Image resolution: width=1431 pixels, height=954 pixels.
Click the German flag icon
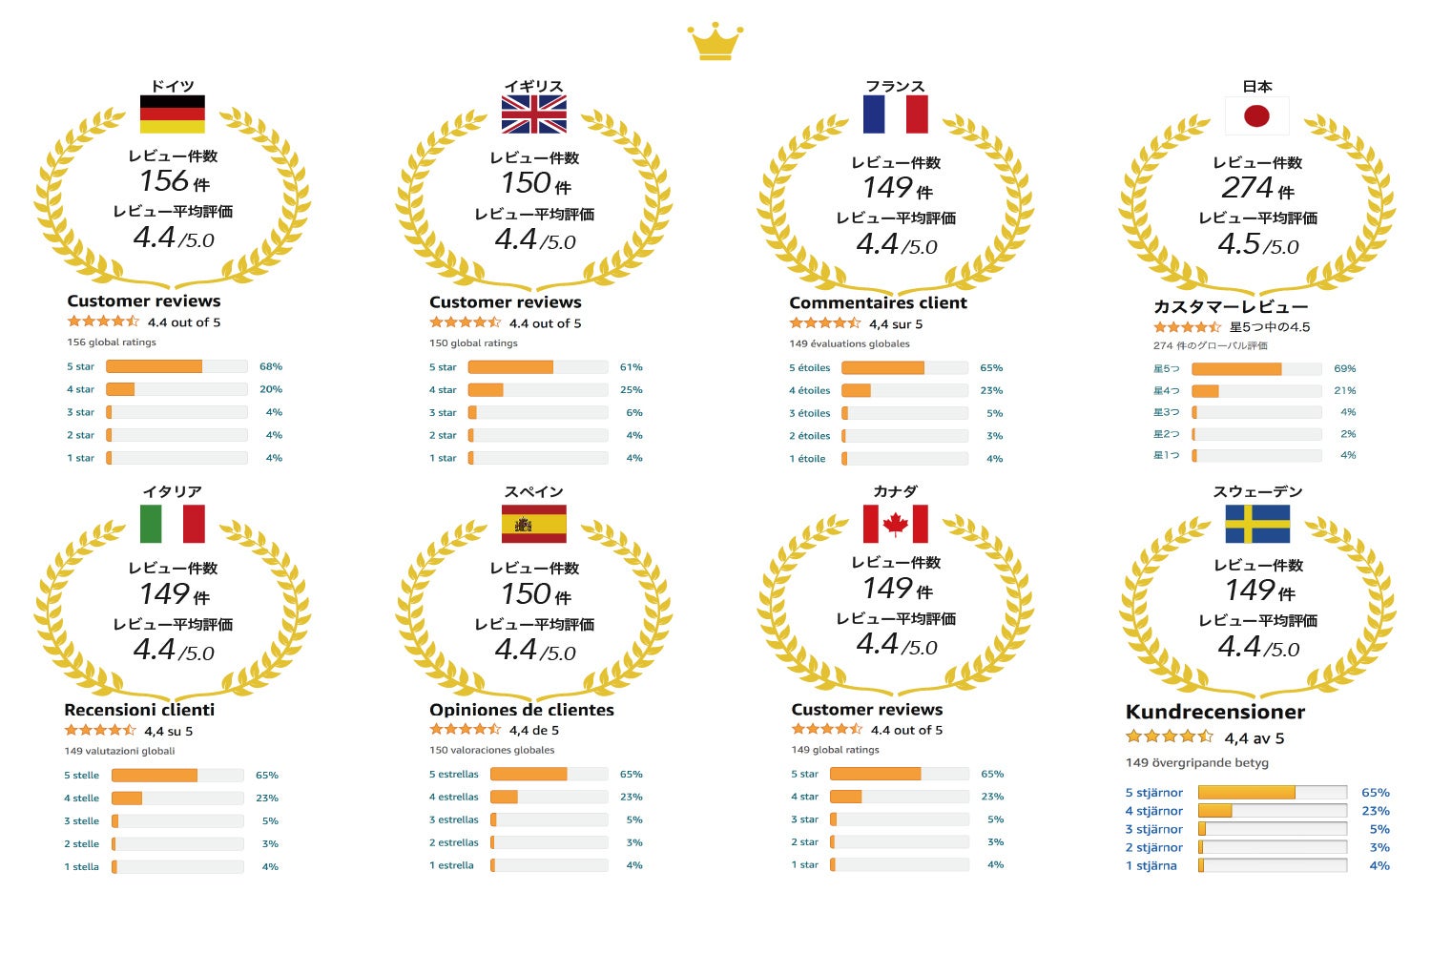pyautogui.click(x=173, y=114)
